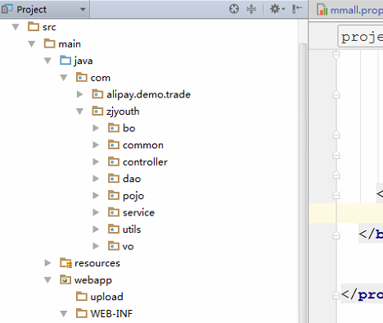Select the alipay.demo.trade package icon

tap(97, 94)
